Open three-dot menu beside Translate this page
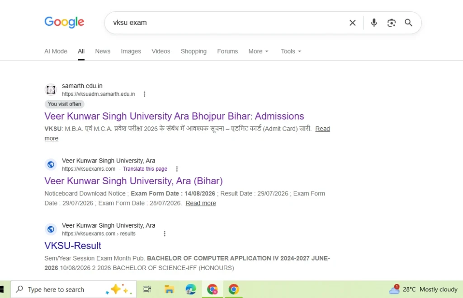The image size is (463, 298). pos(177,169)
